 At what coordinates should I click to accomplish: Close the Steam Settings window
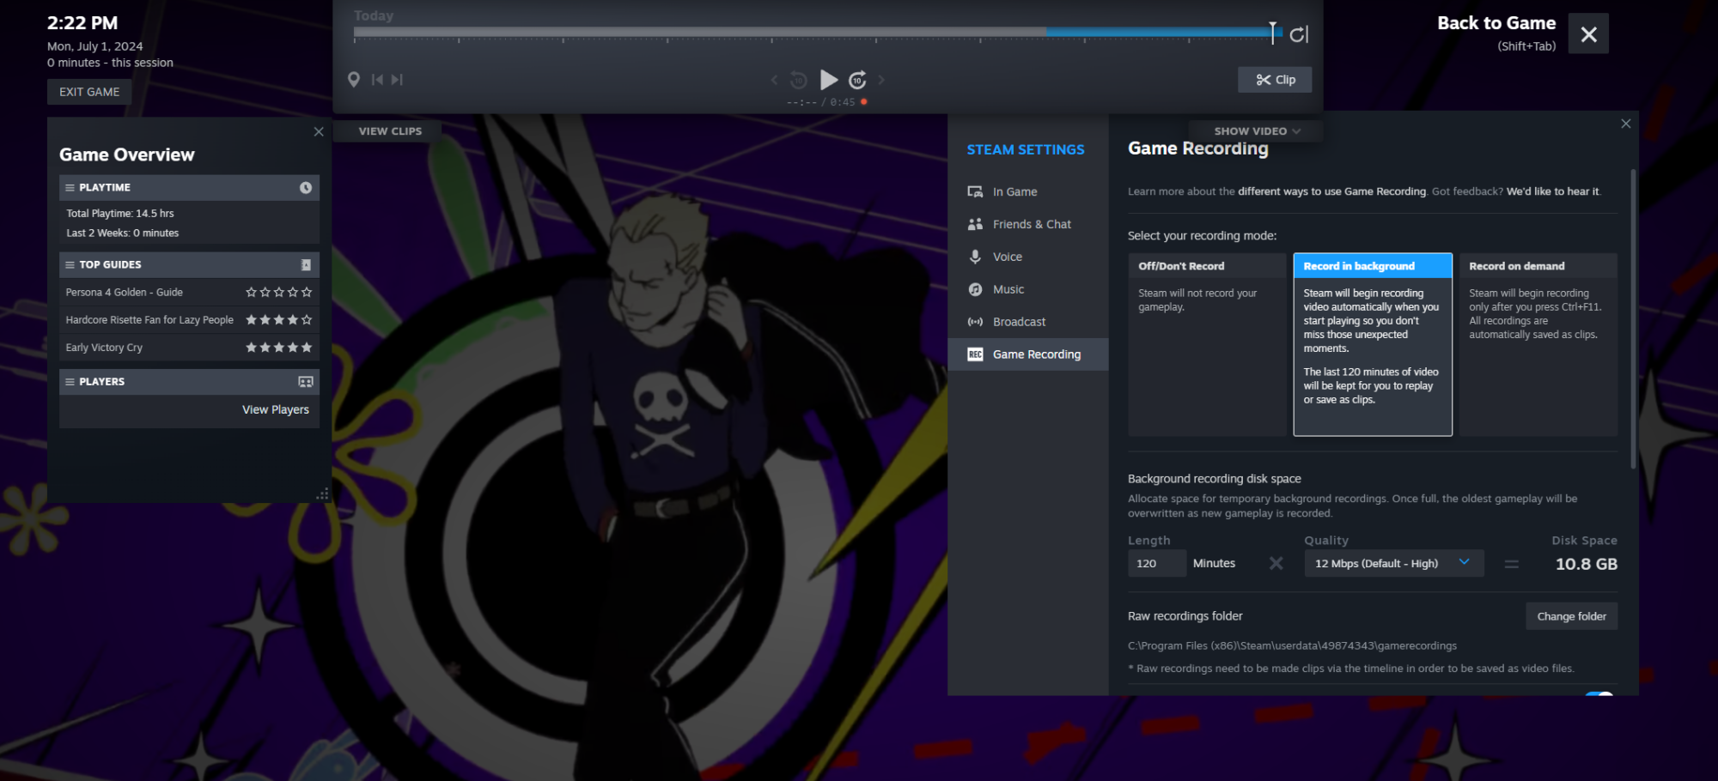coord(1626,124)
